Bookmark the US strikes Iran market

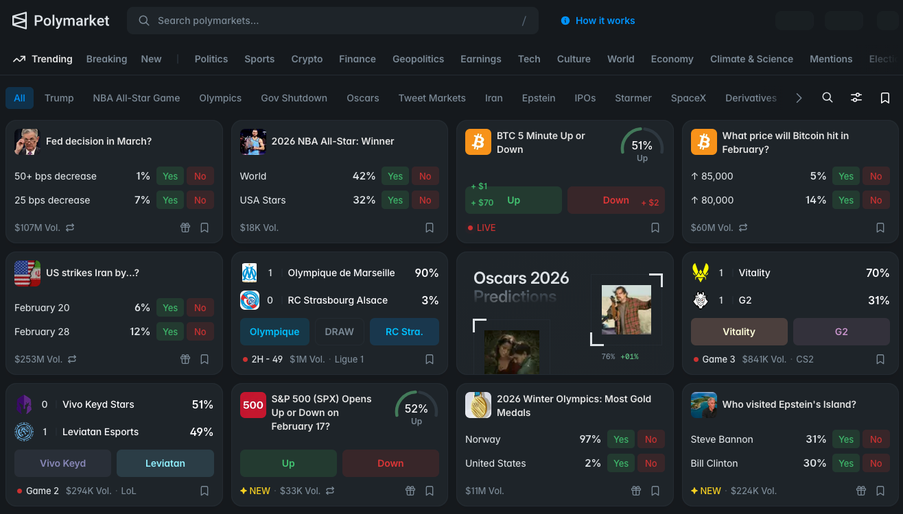click(204, 359)
